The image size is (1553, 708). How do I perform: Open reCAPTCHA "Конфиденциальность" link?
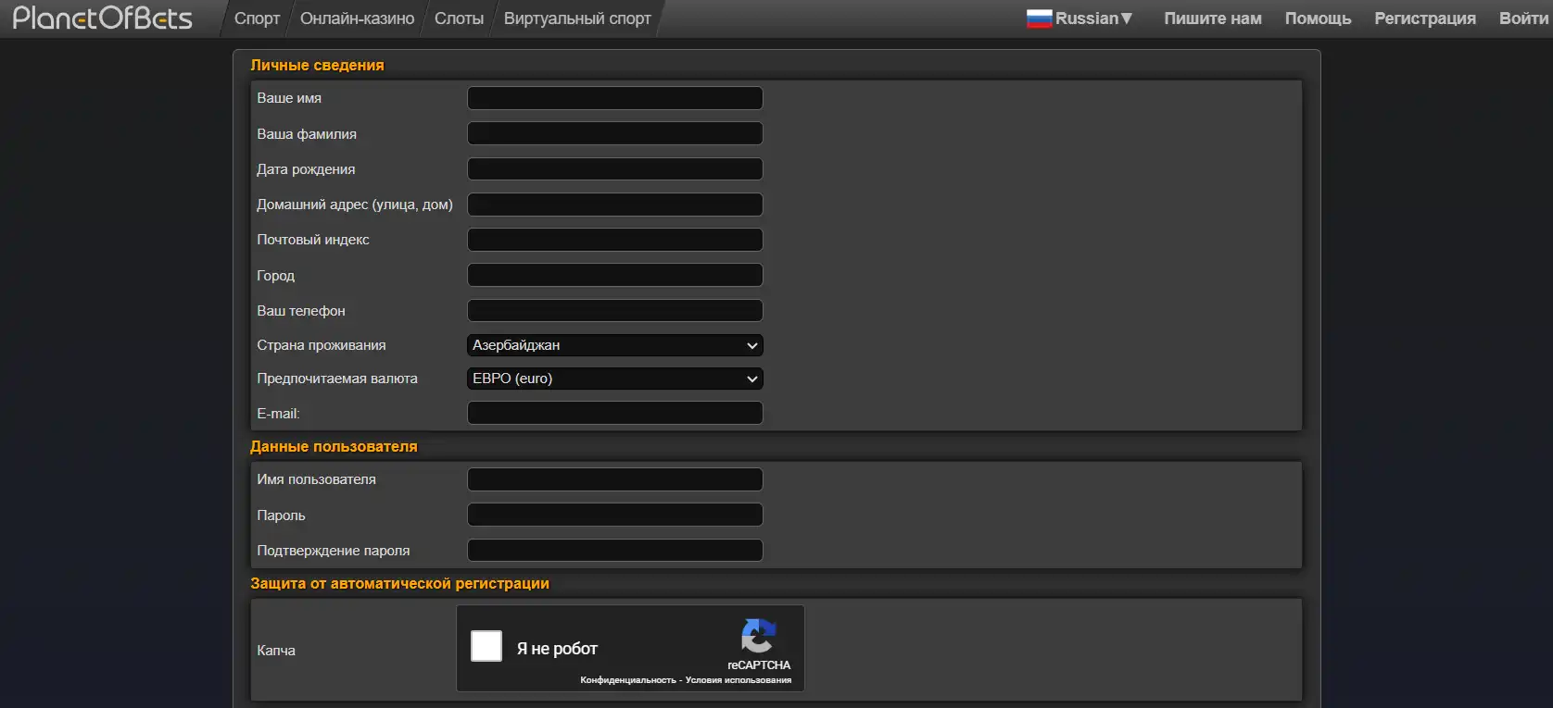(628, 680)
